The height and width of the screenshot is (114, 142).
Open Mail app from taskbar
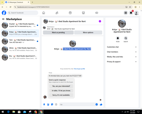click(25, 112)
